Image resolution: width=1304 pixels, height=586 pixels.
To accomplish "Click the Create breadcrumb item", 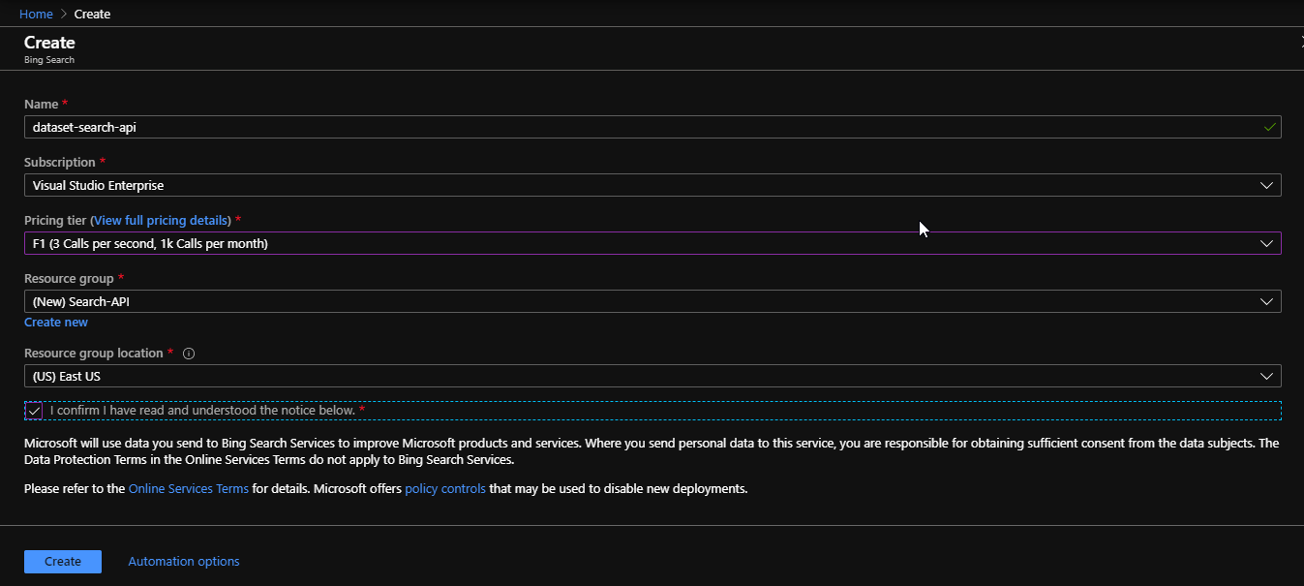I will (x=92, y=14).
